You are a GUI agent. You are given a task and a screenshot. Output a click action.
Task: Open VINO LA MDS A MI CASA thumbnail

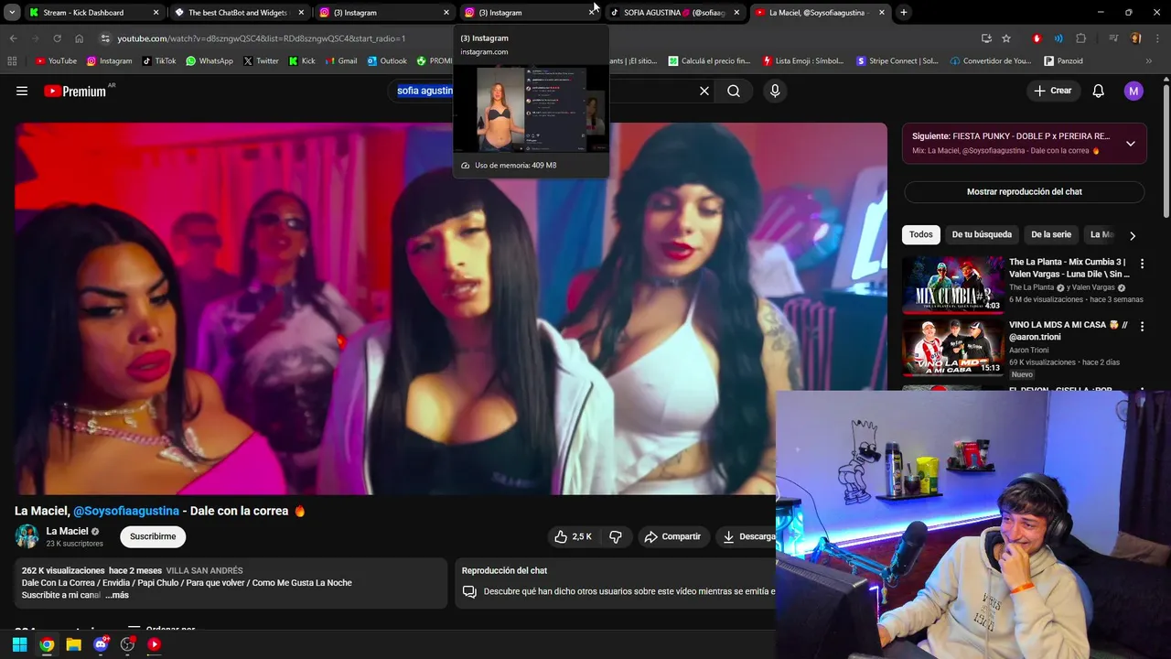[953, 348]
